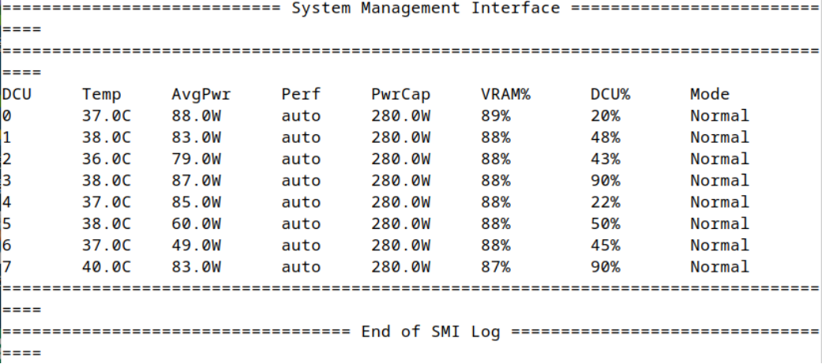
Task: Click the 40.0C temperature of DCU 7
Action: (x=107, y=267)
